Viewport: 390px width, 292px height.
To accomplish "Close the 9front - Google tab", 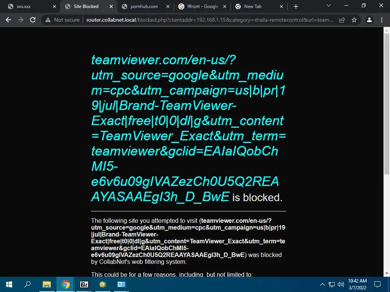I will point(225,6).
